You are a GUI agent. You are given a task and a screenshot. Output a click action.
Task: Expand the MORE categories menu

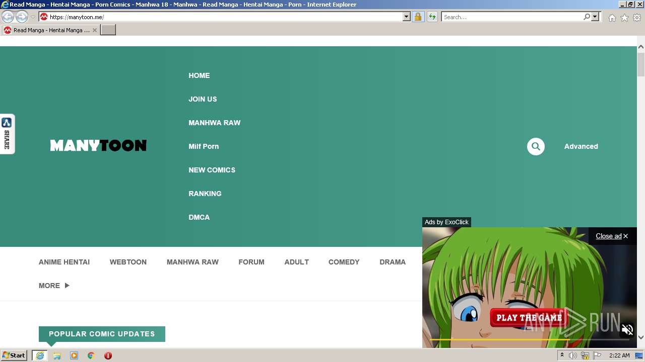(54, 286)
